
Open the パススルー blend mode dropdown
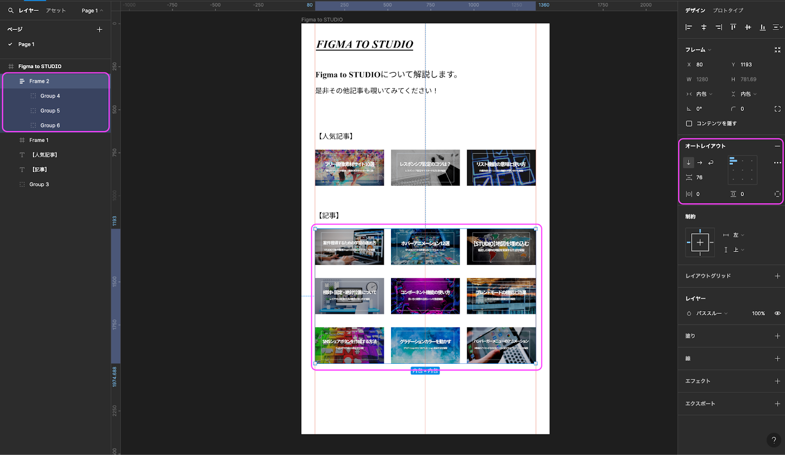click(x=712, y=313)
